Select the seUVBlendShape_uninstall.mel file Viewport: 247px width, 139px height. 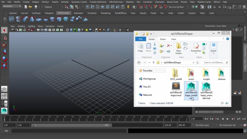click(206, 91)
